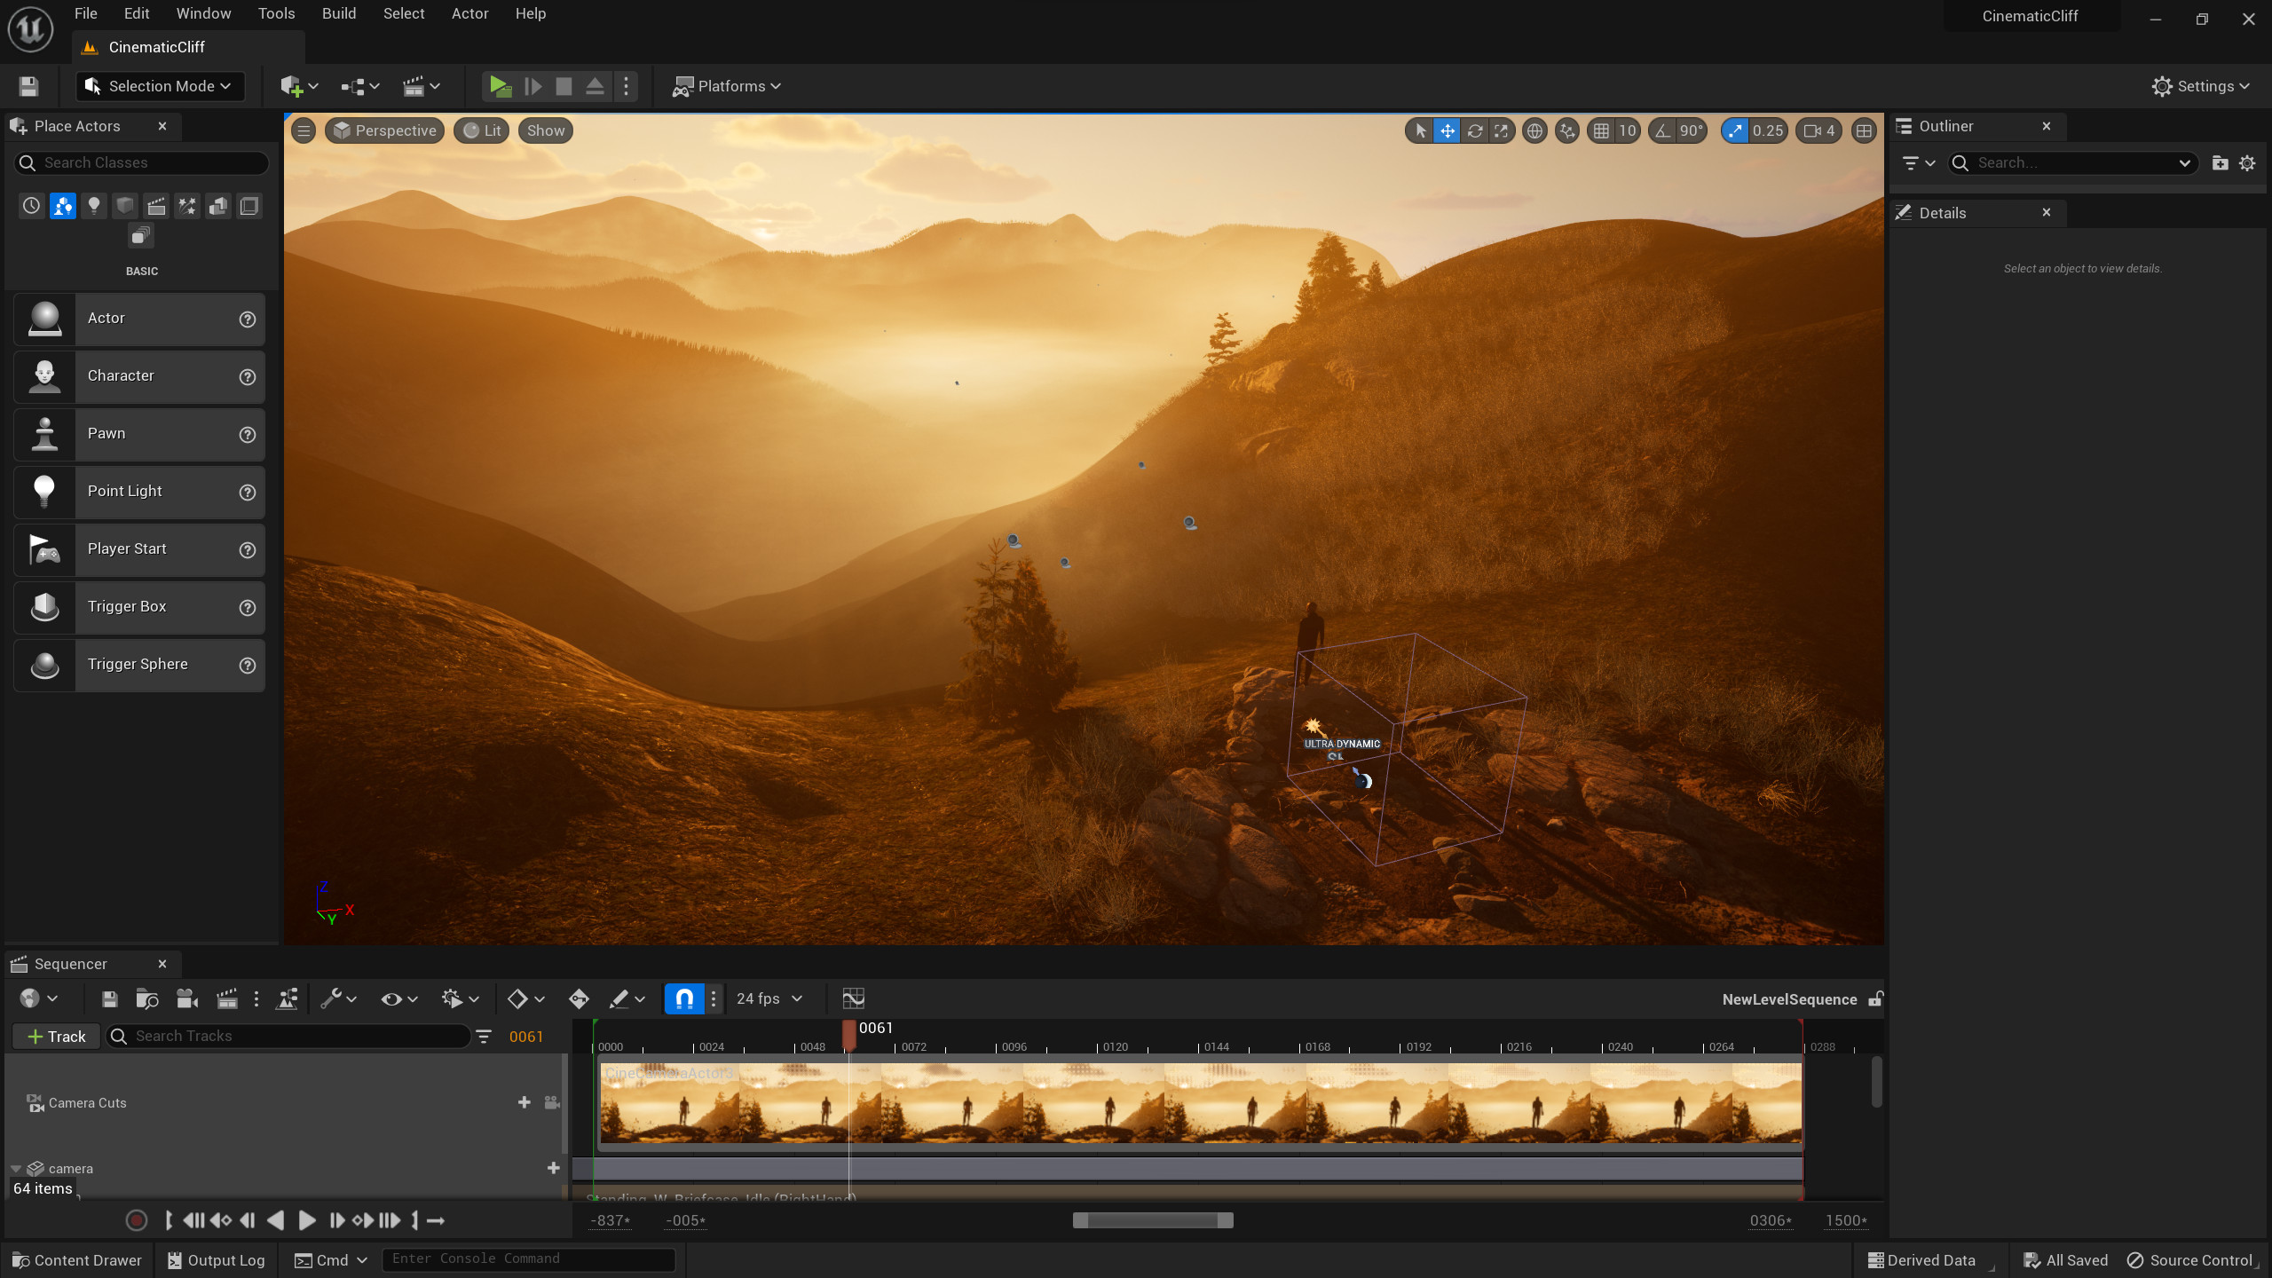Click the Camera Cuts thumbnail strip
This screenshot has height=1278, width=2272.
point(1201,1103)
